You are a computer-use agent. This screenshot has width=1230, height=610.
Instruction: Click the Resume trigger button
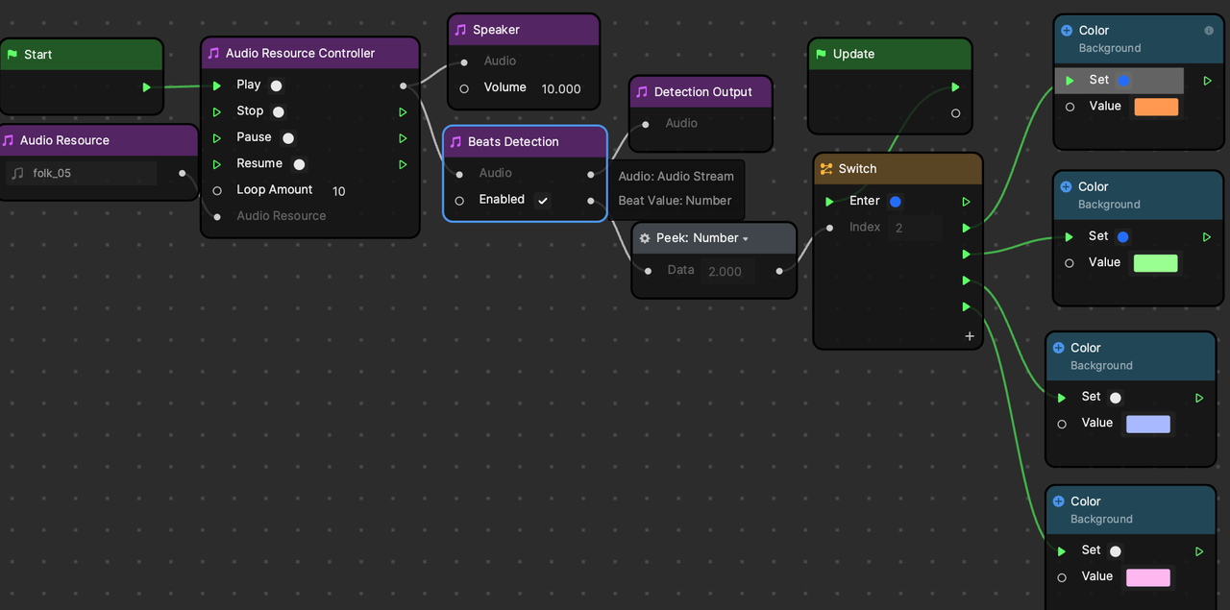click(299, 164)
